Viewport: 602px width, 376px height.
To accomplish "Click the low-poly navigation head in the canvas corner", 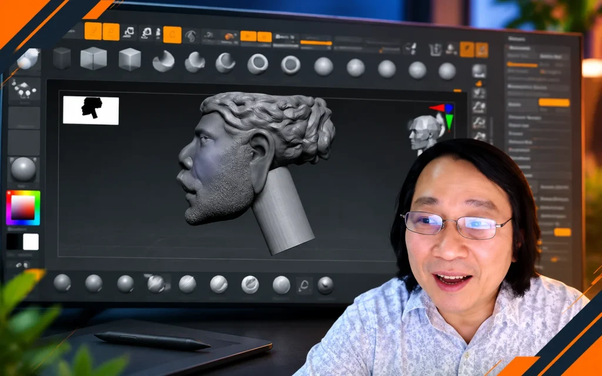I will pos(425,133).
